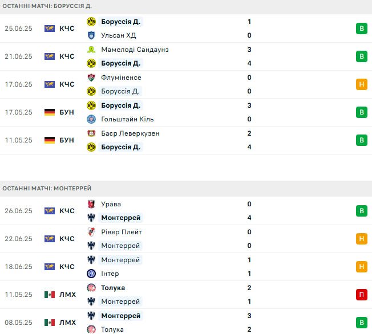
Task: Open Баєр Леверкузен team link
Action: click(130, 133)
